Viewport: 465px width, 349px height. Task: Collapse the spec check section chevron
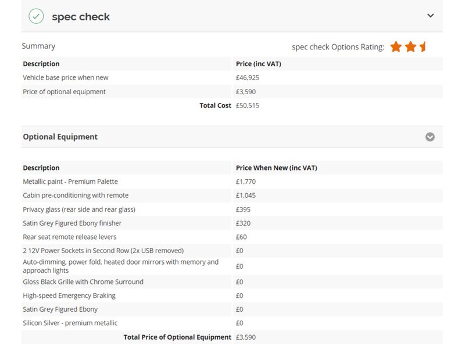click(430, 16)
